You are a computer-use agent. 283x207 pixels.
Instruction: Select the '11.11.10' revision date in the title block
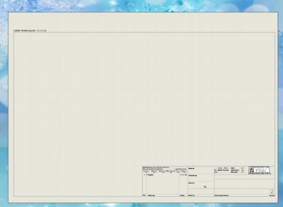(183, 175)
